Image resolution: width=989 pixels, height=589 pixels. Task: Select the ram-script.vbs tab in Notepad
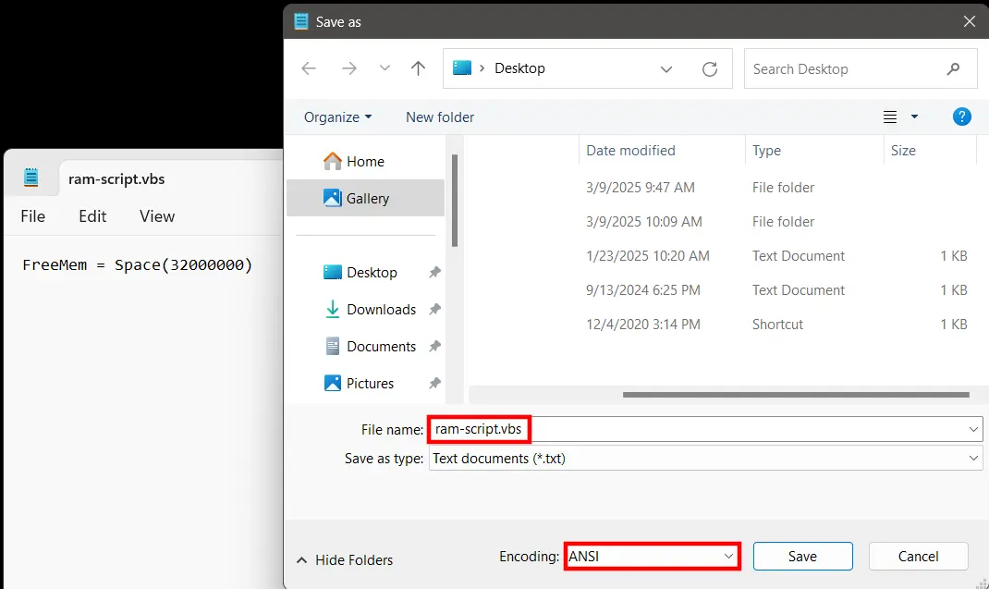pos(116,178)
